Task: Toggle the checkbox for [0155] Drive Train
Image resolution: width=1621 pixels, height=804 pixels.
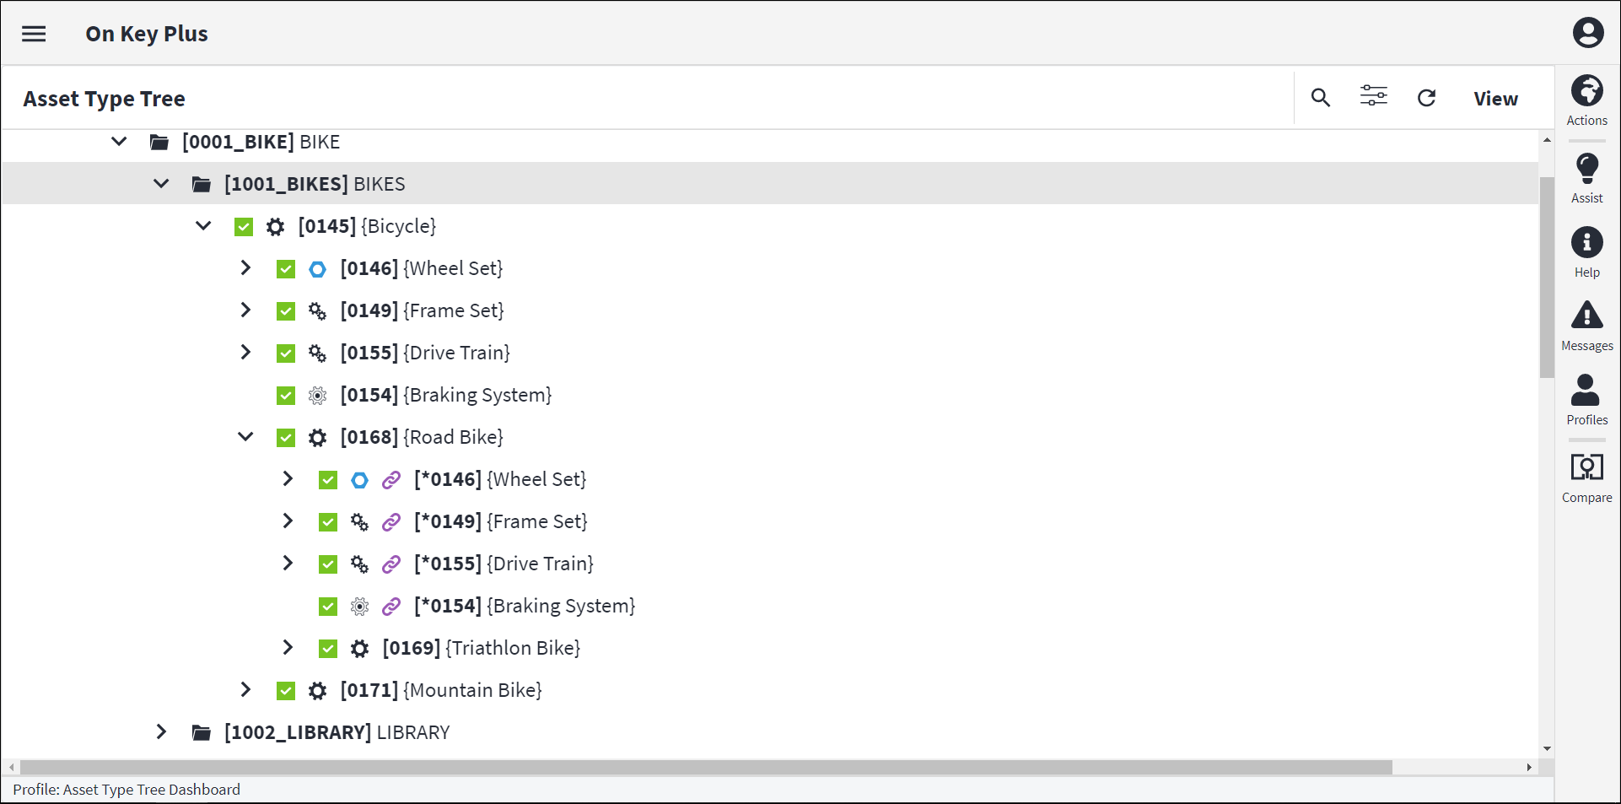Action: 286,353
